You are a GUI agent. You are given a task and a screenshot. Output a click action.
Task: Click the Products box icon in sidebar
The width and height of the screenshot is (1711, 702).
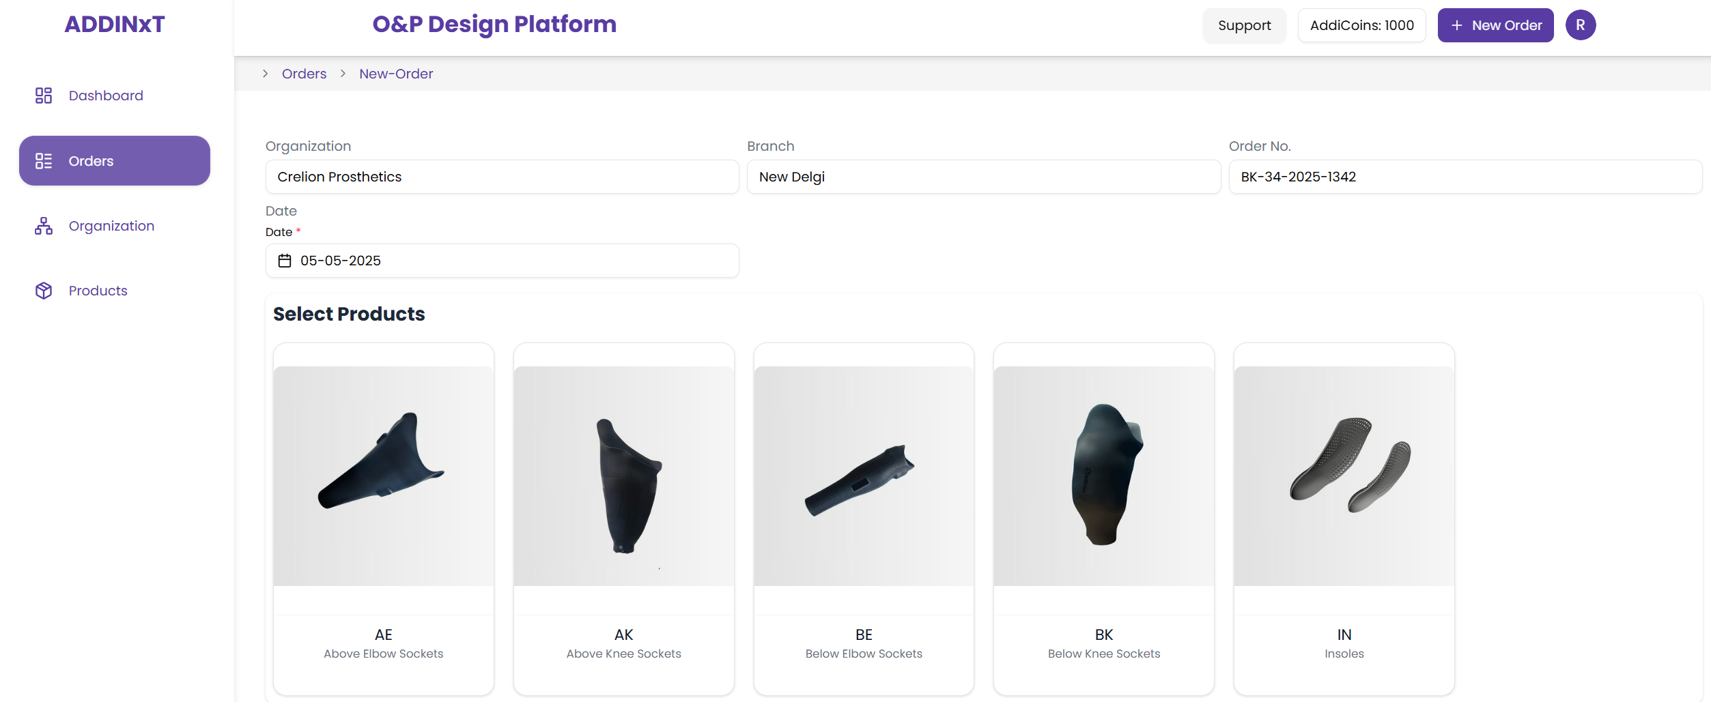(44, 291)
